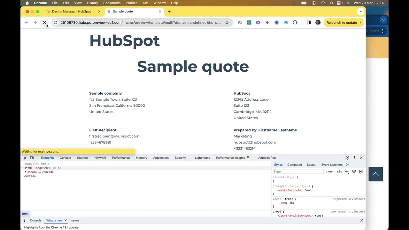
Task: View site information in the address bar
Action: [55, 23]
